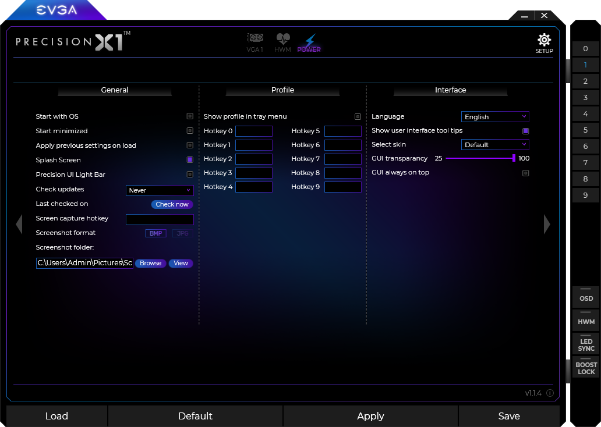This screenshot has height=427, width=601.
Task: Toggle OSD in the side panel
Action: (x=586, y=297)
